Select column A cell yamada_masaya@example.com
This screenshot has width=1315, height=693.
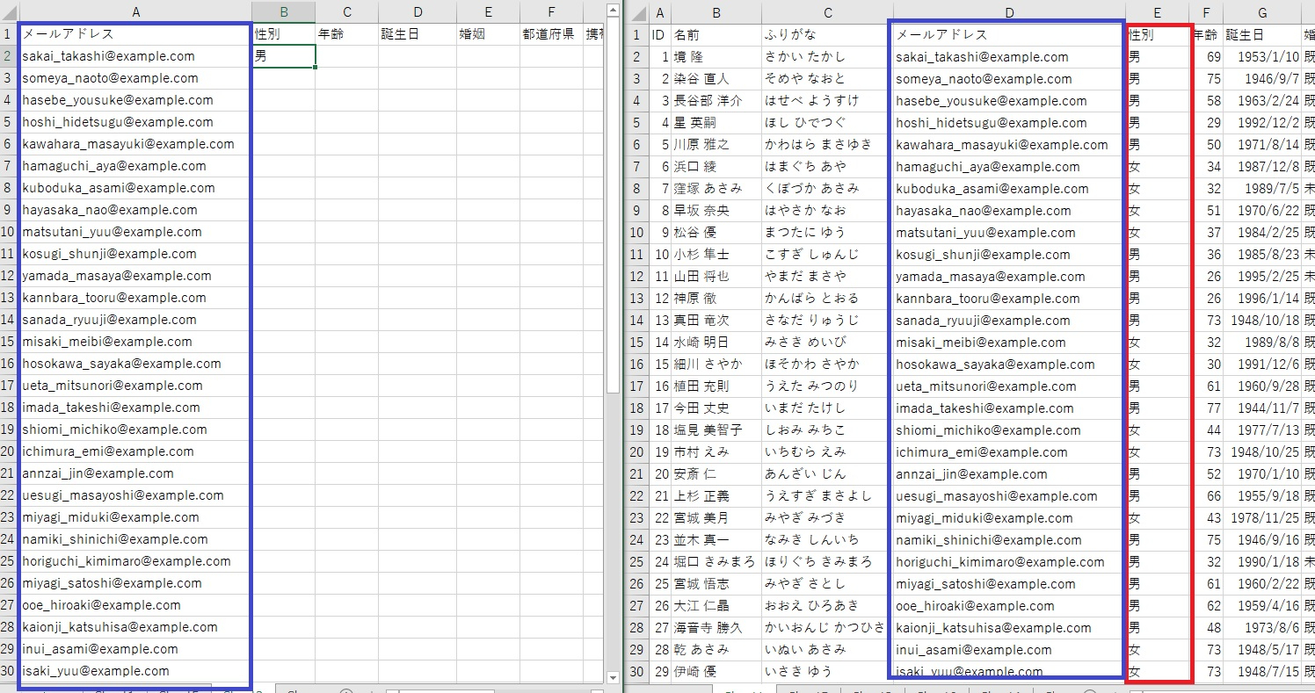[135, 276]
